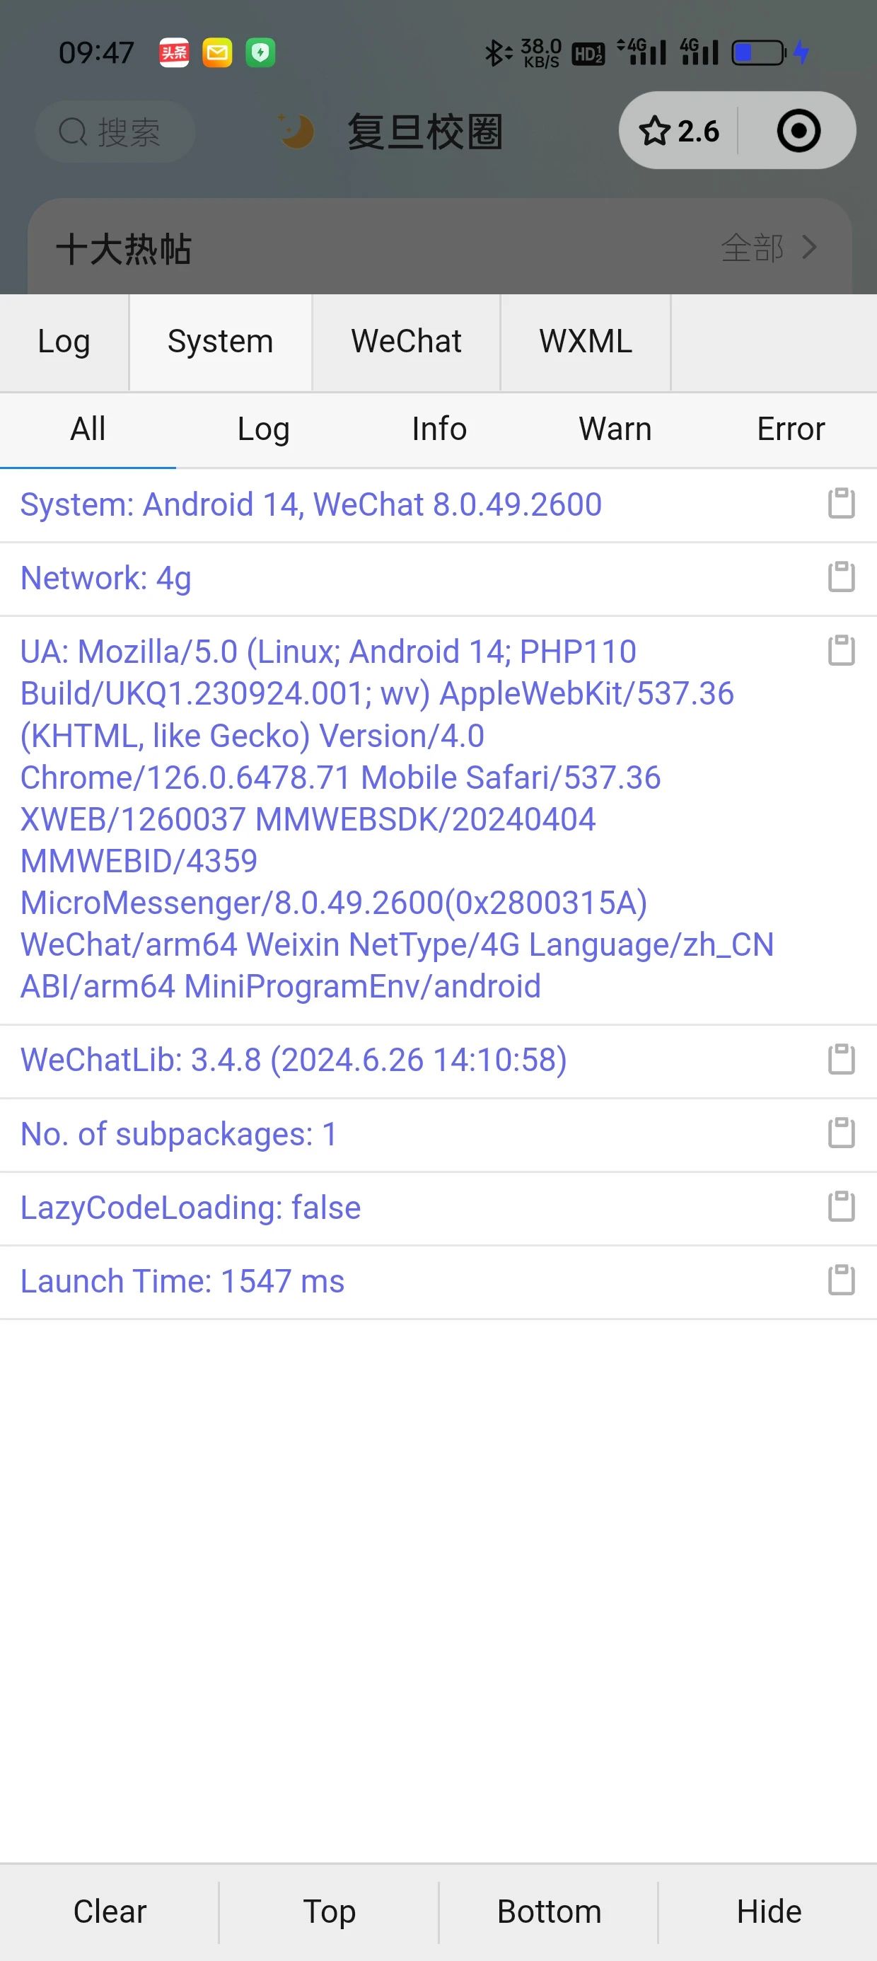Viewport: 877px width, 1961px height.
Task: Copy the LazyCodeLoading false entry
Action: pyautogui.click(x=841, y=1207)
